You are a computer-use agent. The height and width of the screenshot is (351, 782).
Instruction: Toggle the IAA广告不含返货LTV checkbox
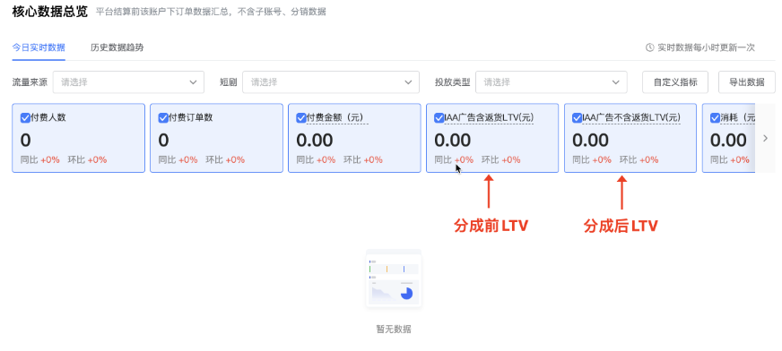[x=577, y=118]
